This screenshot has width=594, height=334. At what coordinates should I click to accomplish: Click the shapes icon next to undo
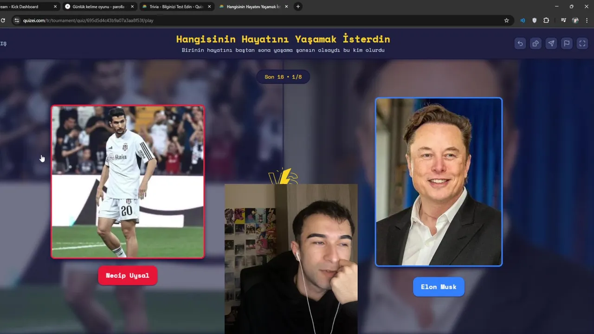pos(536,43)
